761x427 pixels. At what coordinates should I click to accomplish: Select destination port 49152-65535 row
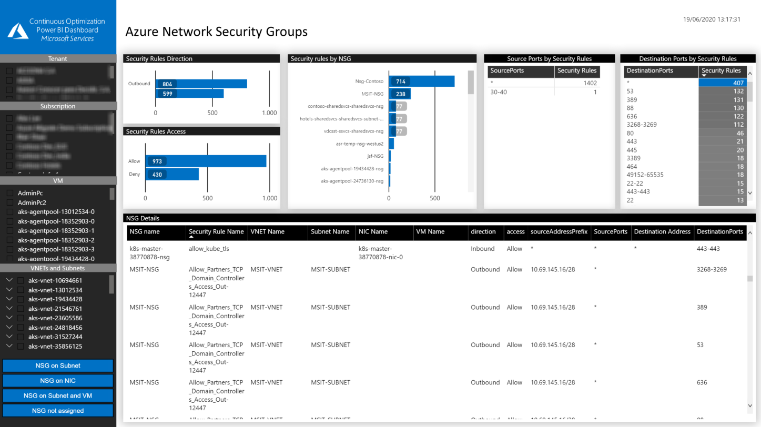(685, 175)
